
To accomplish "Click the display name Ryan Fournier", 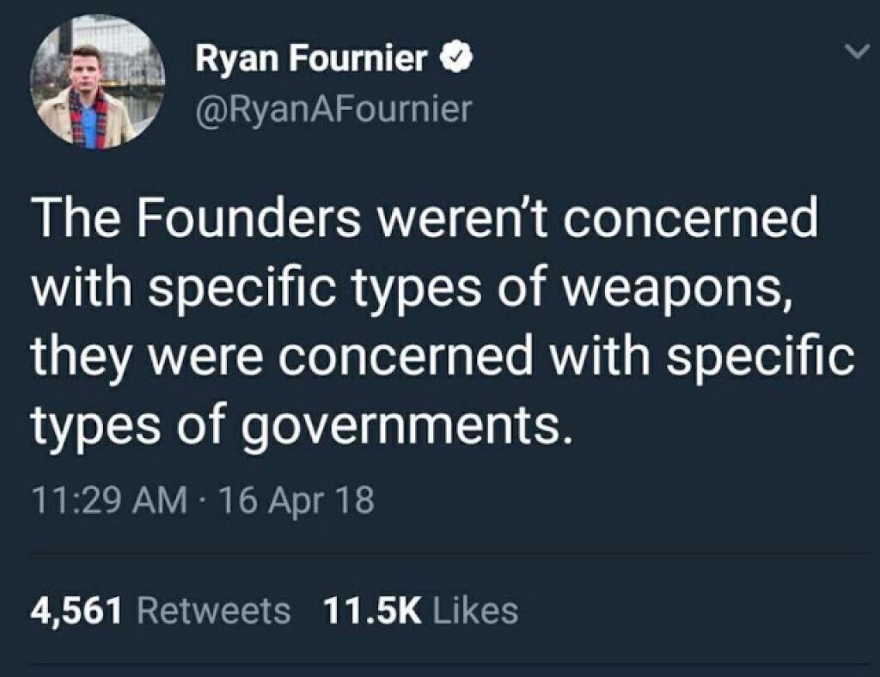I will tap(311, 58).
